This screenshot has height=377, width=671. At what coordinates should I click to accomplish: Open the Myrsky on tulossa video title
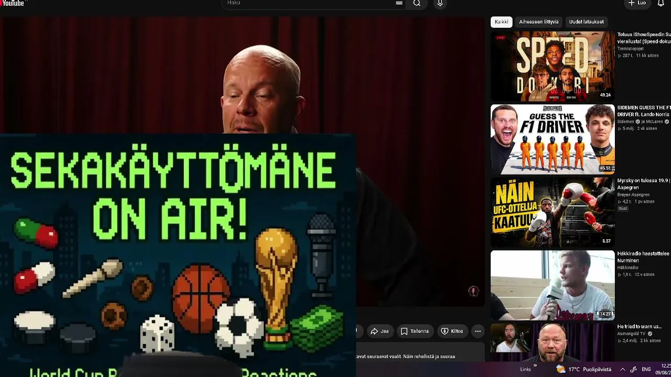tap(644, 184)
